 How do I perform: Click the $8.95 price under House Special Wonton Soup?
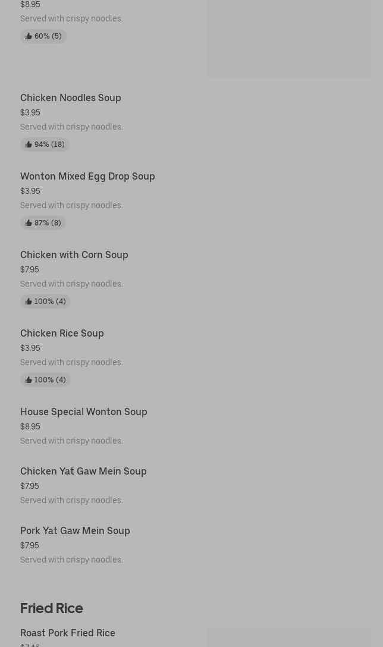(30, 426)
